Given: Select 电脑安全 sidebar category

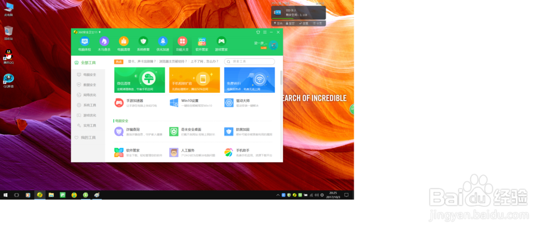Looking at the screenshot, I should pyautogui.click(x=88, y=74).
